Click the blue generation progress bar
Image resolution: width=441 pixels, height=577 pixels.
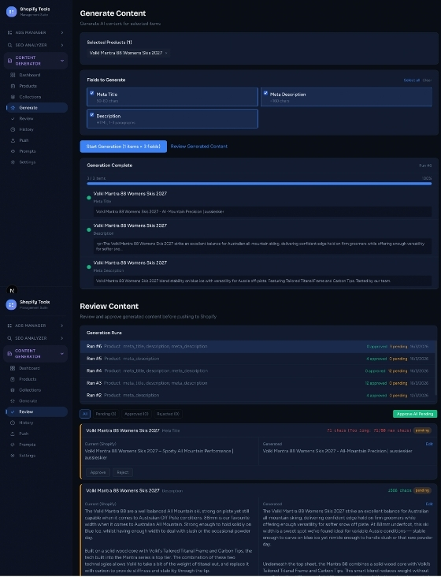click(x=259, y=184)
